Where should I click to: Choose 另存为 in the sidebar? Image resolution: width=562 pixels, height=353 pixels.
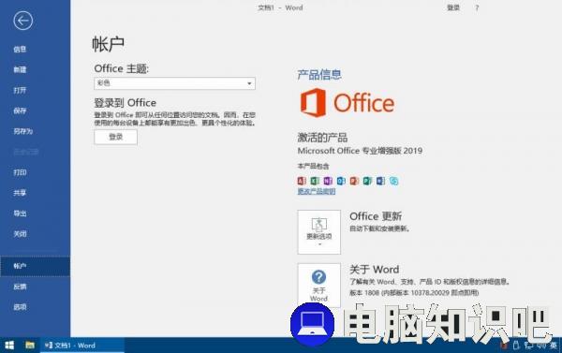pyautogui.click(x=22, y=131)
